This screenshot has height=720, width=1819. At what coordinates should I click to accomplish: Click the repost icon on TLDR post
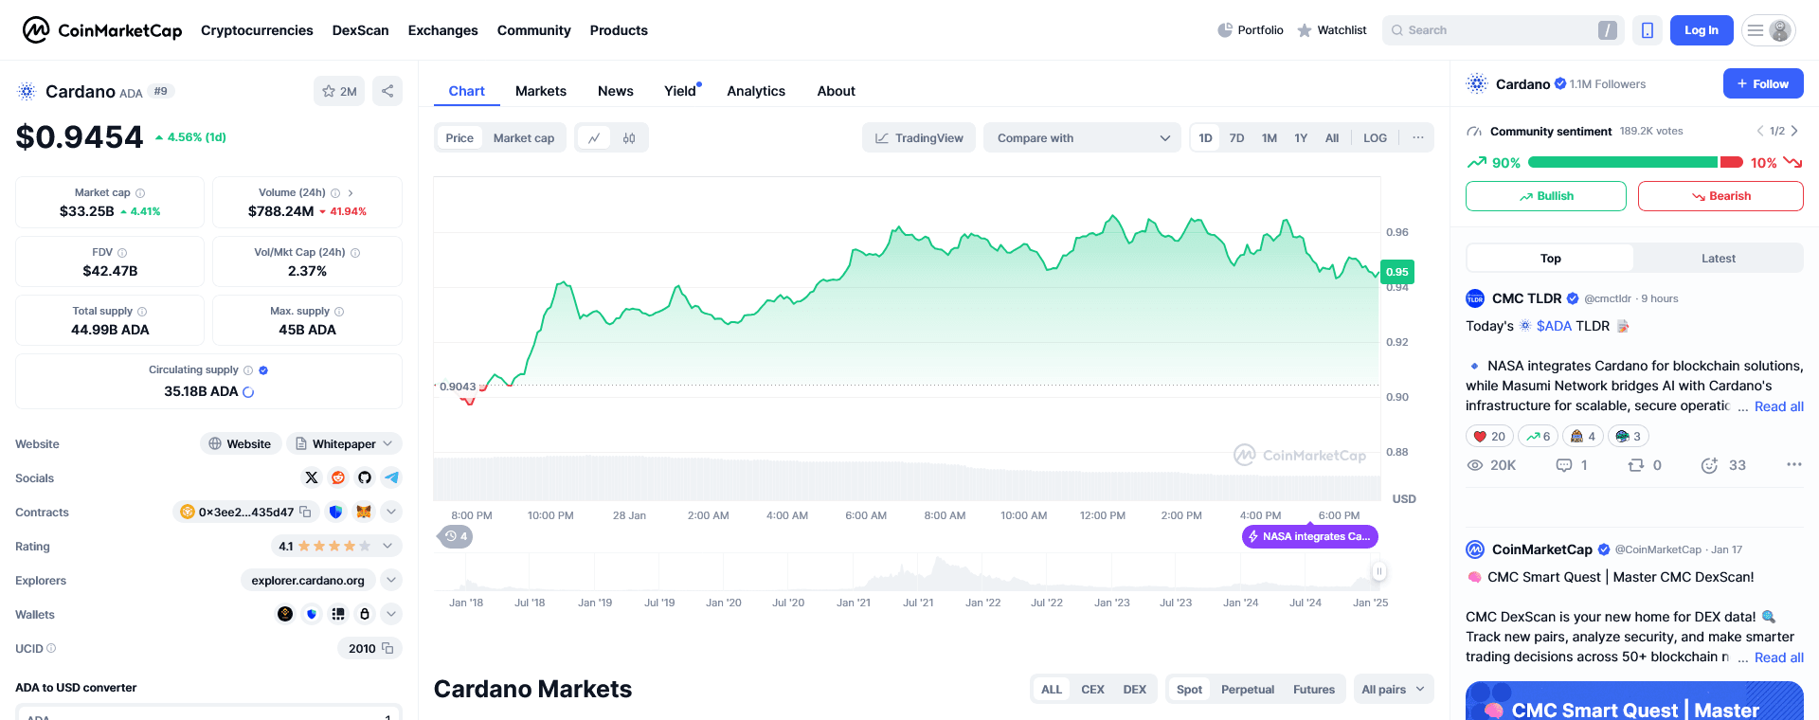click(1635, 465)
